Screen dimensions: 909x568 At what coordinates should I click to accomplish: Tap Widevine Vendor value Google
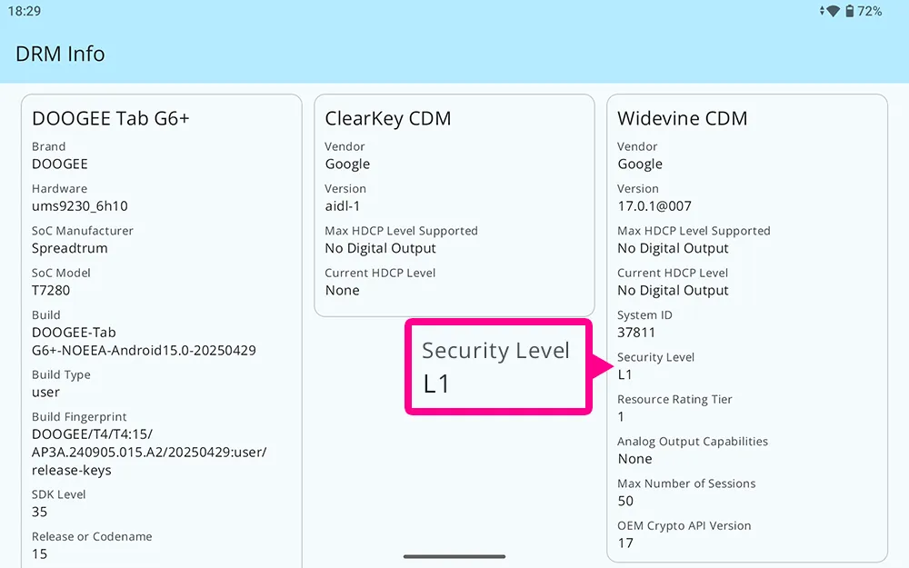coord(640,164)
